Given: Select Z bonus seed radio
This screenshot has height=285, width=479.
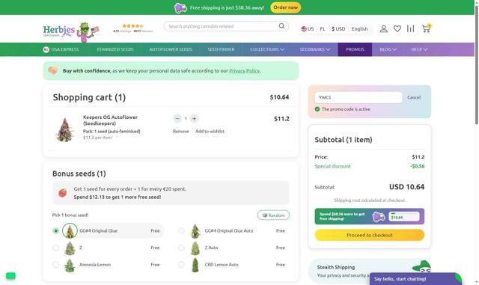Looking at the screenshot, I should click(x=55, y=248).
